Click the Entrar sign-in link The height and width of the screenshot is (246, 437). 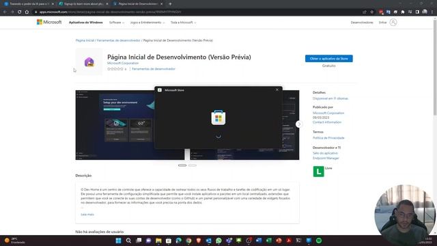(382, 23)
